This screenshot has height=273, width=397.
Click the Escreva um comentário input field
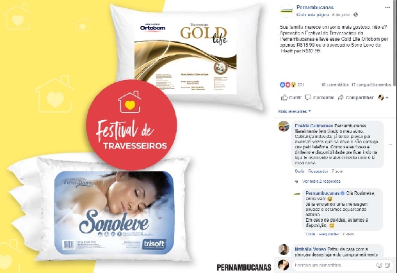(334, 265)
